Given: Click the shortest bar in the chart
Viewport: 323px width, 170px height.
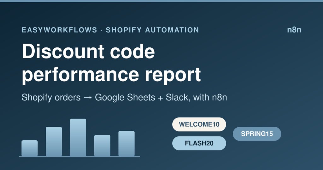Looking at the screenshot, I should (30, 148).
